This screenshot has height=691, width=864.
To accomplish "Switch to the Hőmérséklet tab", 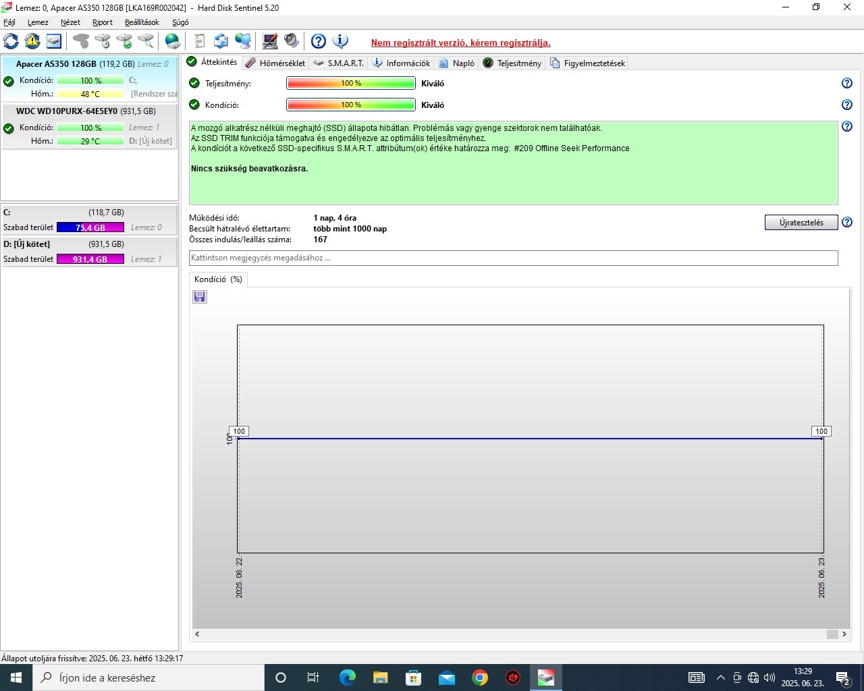I will 275,63.
